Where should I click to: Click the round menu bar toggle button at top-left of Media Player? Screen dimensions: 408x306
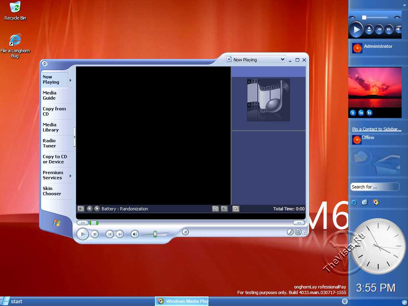pos(45,63)
